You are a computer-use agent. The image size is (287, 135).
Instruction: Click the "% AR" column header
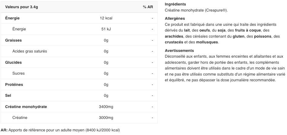[148, 7]
